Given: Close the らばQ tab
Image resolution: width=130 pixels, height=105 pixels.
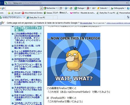Looking at the screenshot, I should coord(24,18).
